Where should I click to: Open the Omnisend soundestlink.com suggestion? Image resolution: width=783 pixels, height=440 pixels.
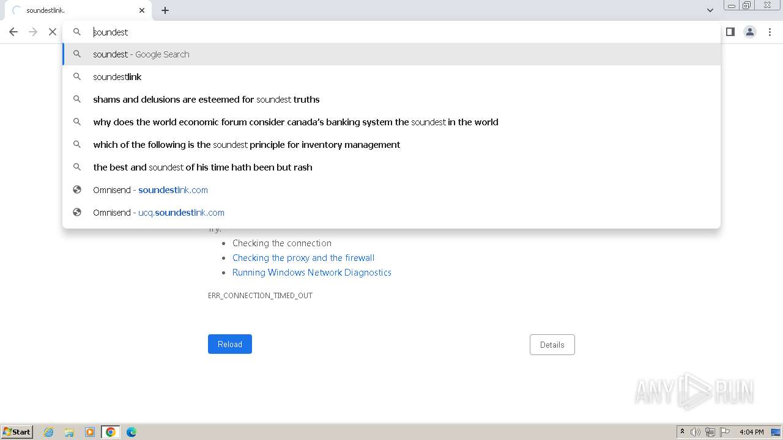pyautogui.click(x=391, y=189)
